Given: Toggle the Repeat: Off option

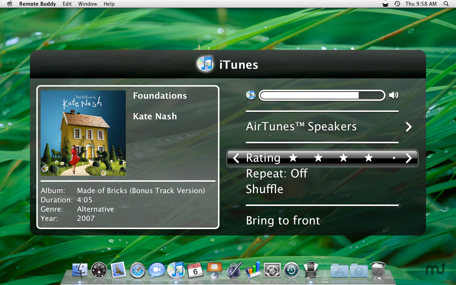Looking at the screenshot, I should coord(276,173).
